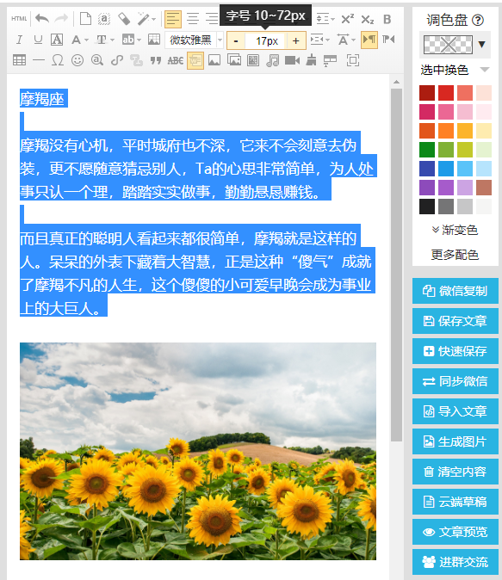Click the 快速保存 button
Screen dimensions: 502x580
click(x=456, y=351)
